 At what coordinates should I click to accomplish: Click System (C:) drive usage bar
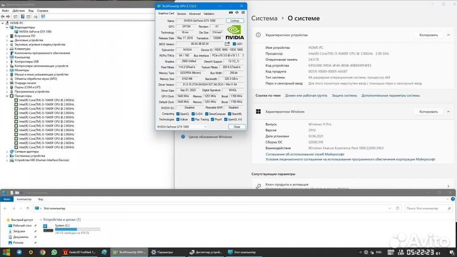pos(77,229)
